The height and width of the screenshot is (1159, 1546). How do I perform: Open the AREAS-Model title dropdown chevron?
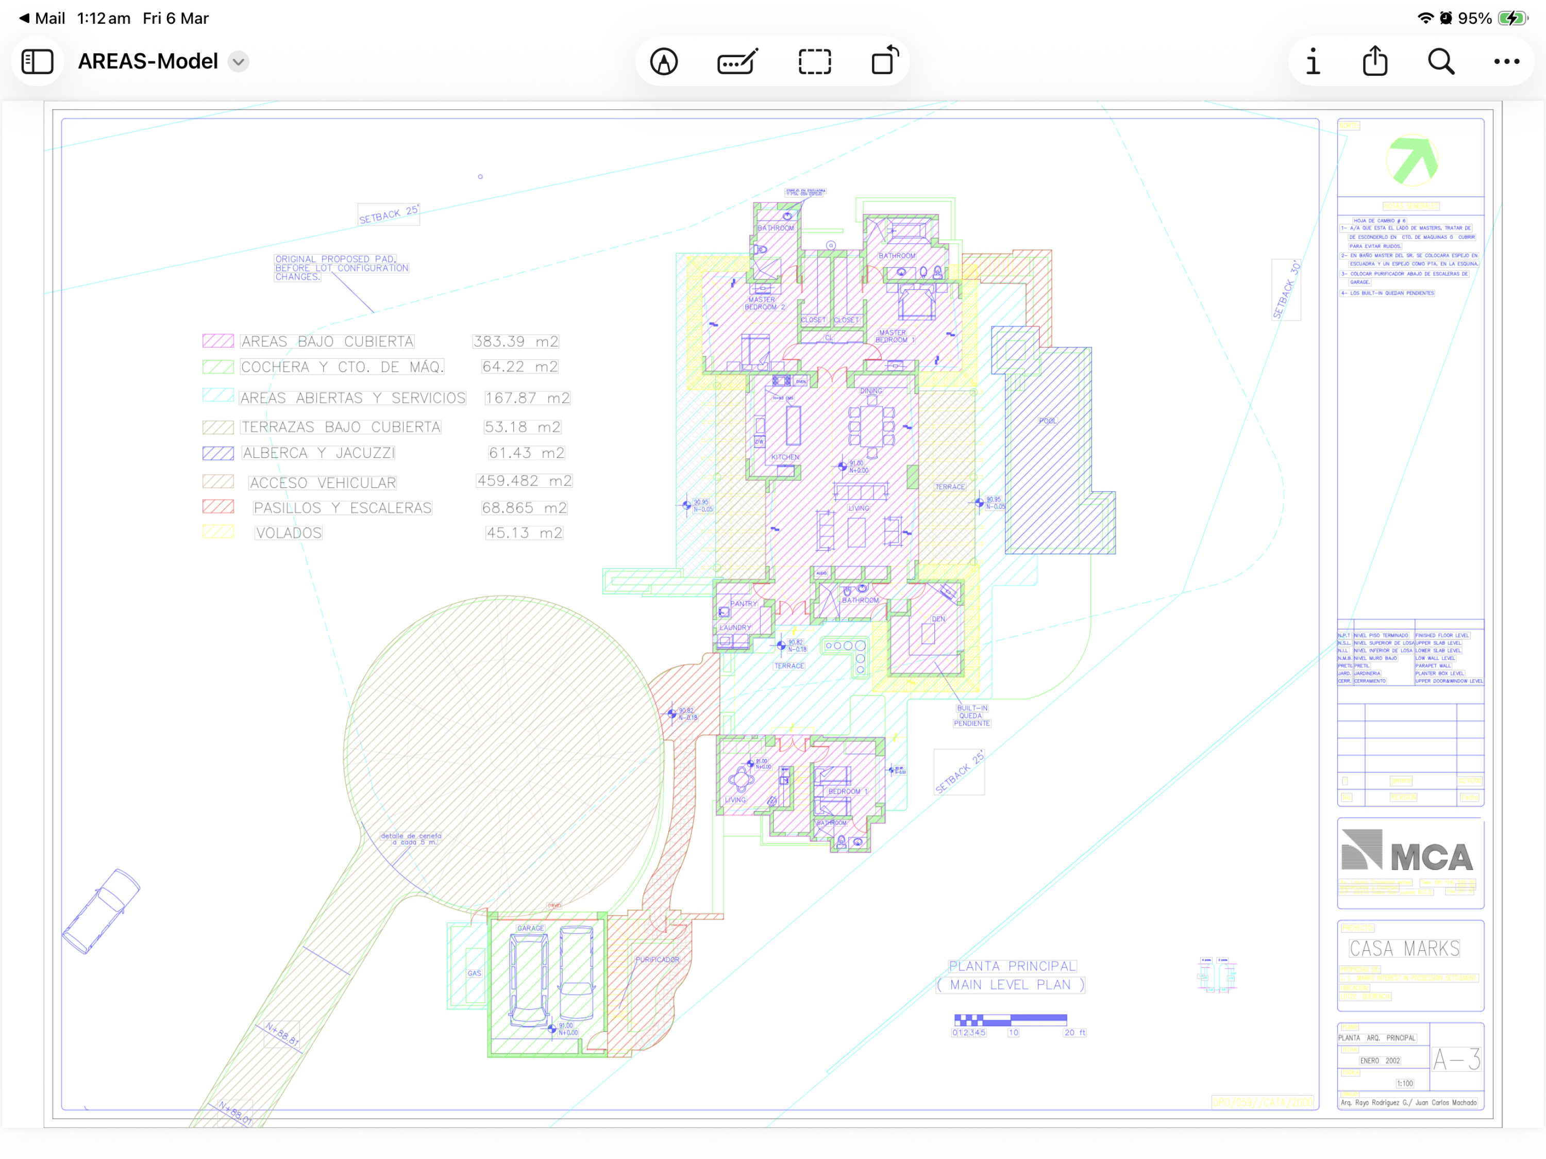click(238, 61)
